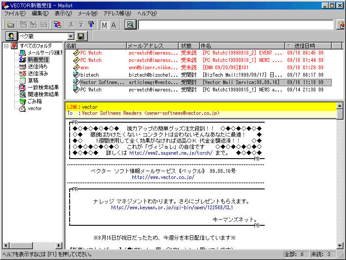This screenshot has width=346, height=260.
Task: Click the grayed-out single receive arrow icon
Action: (81, 25)
